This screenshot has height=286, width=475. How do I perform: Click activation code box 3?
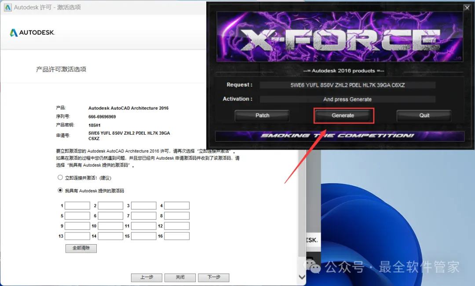(143, 206)
